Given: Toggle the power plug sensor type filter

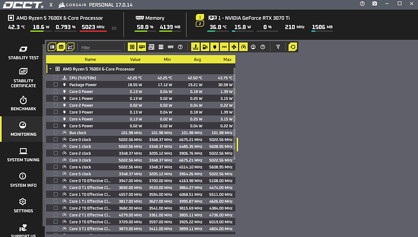Looking at the screenshot, I should (214, 47).
